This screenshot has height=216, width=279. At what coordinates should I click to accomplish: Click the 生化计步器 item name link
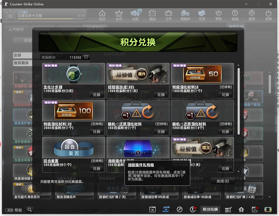click(x=53, y=87)
